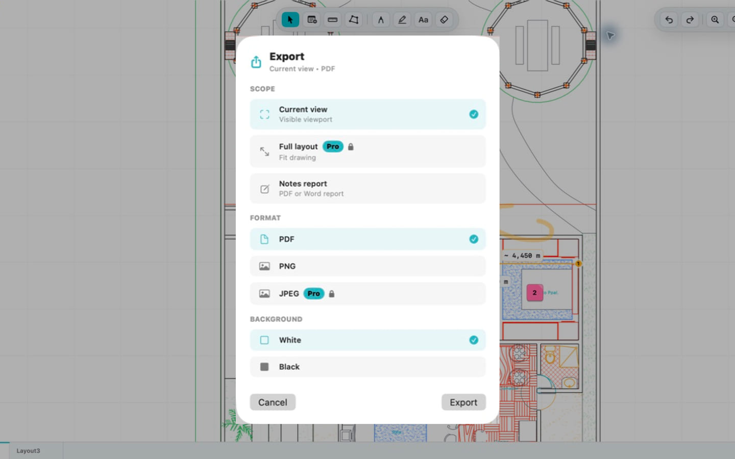This screenshot has height=459, width=735.
Task: Select White background option
Action: coord(367,340)
